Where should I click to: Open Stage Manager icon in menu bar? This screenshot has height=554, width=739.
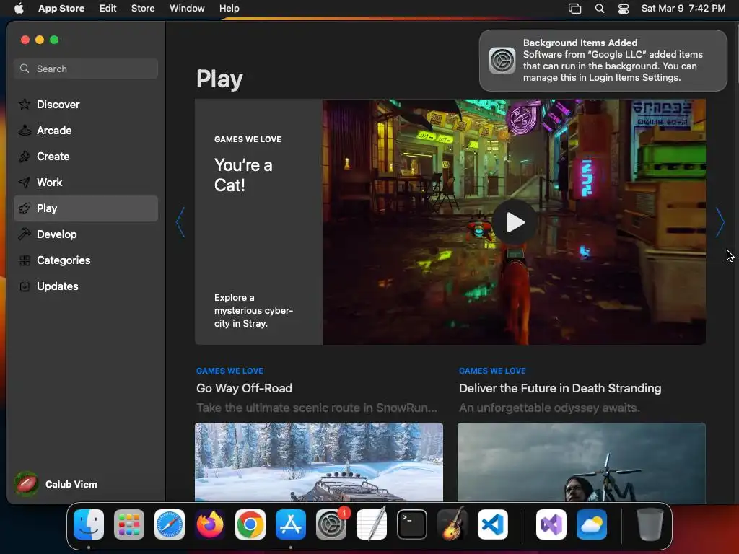coord(574,8)
